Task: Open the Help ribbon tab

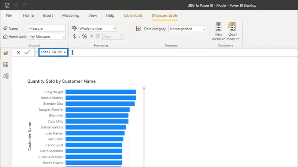Action: (110, 15)
